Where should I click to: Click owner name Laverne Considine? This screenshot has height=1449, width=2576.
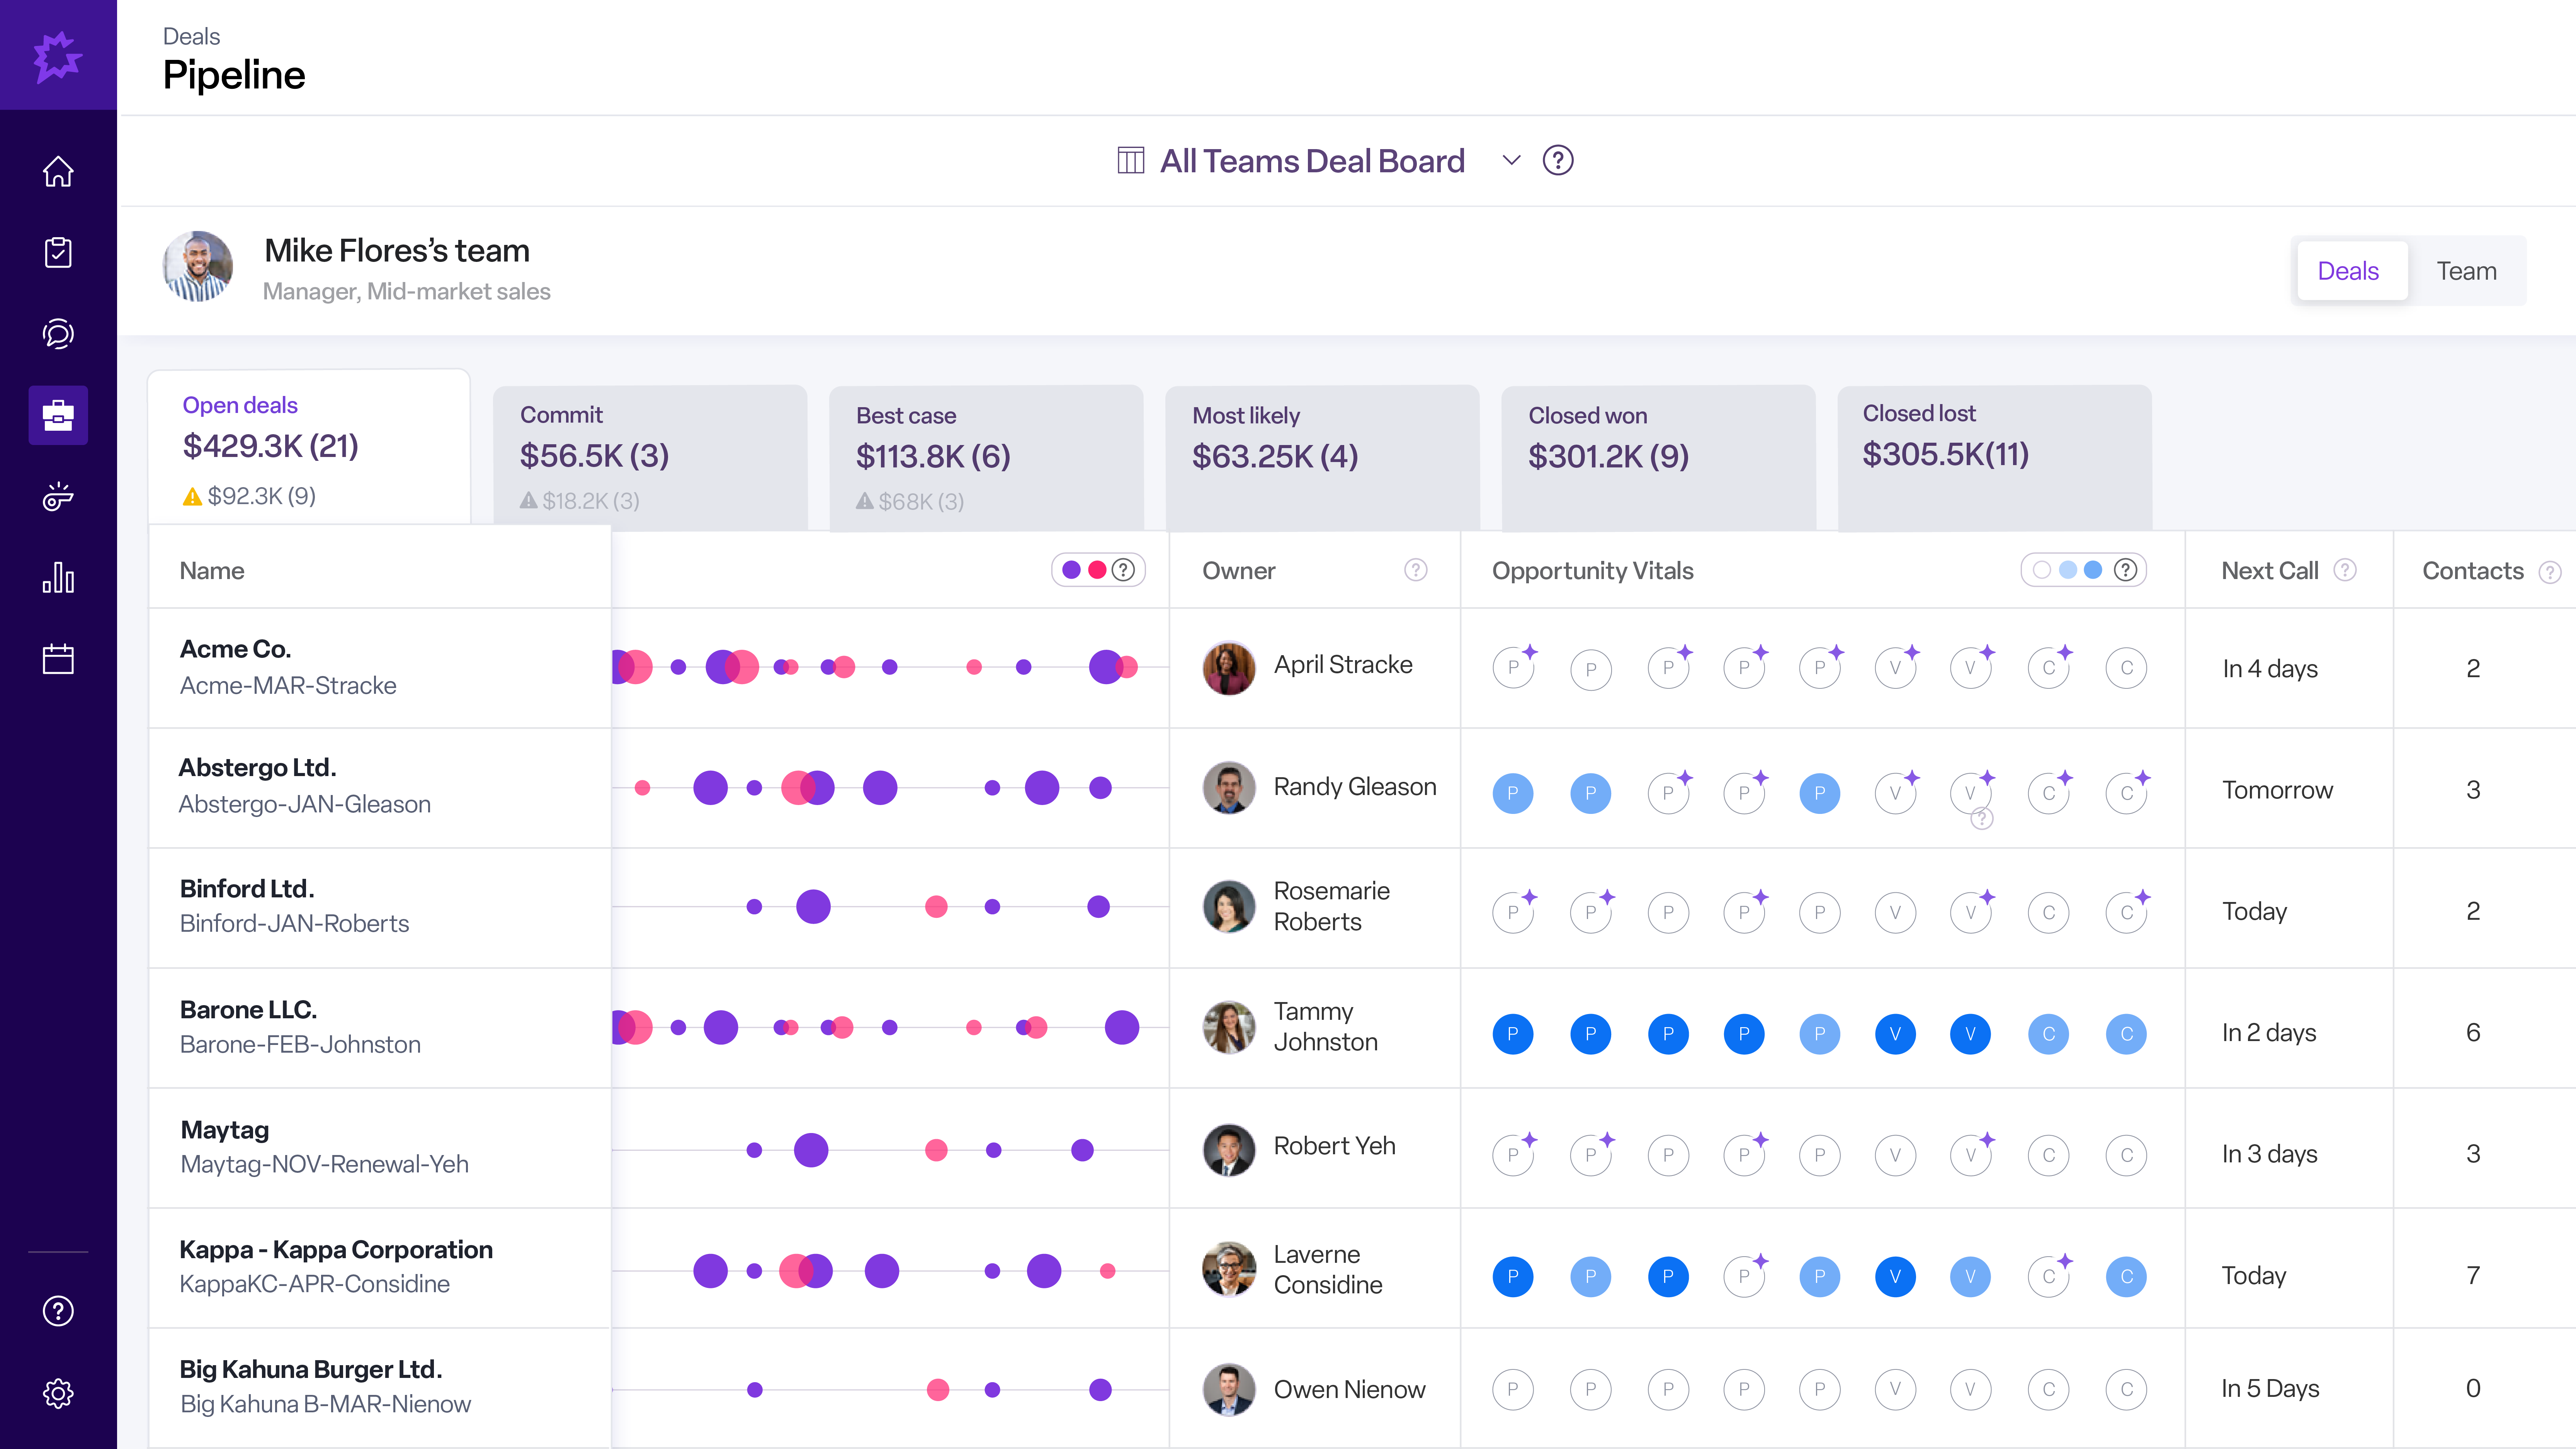(x=1328, y=1270)
